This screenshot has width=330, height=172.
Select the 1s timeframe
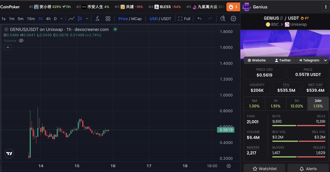pyautogui.click(x=3, y=19)
